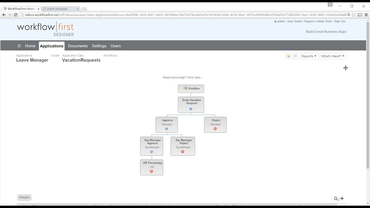Add a stage with the small plus icon

click(x=342, y=198)
